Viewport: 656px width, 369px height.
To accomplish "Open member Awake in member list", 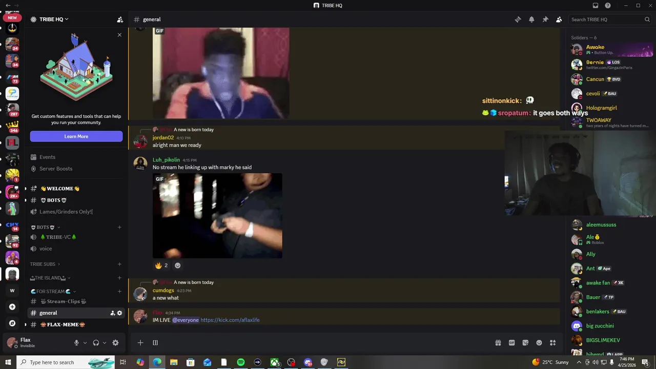I will [x=612, y=50].
